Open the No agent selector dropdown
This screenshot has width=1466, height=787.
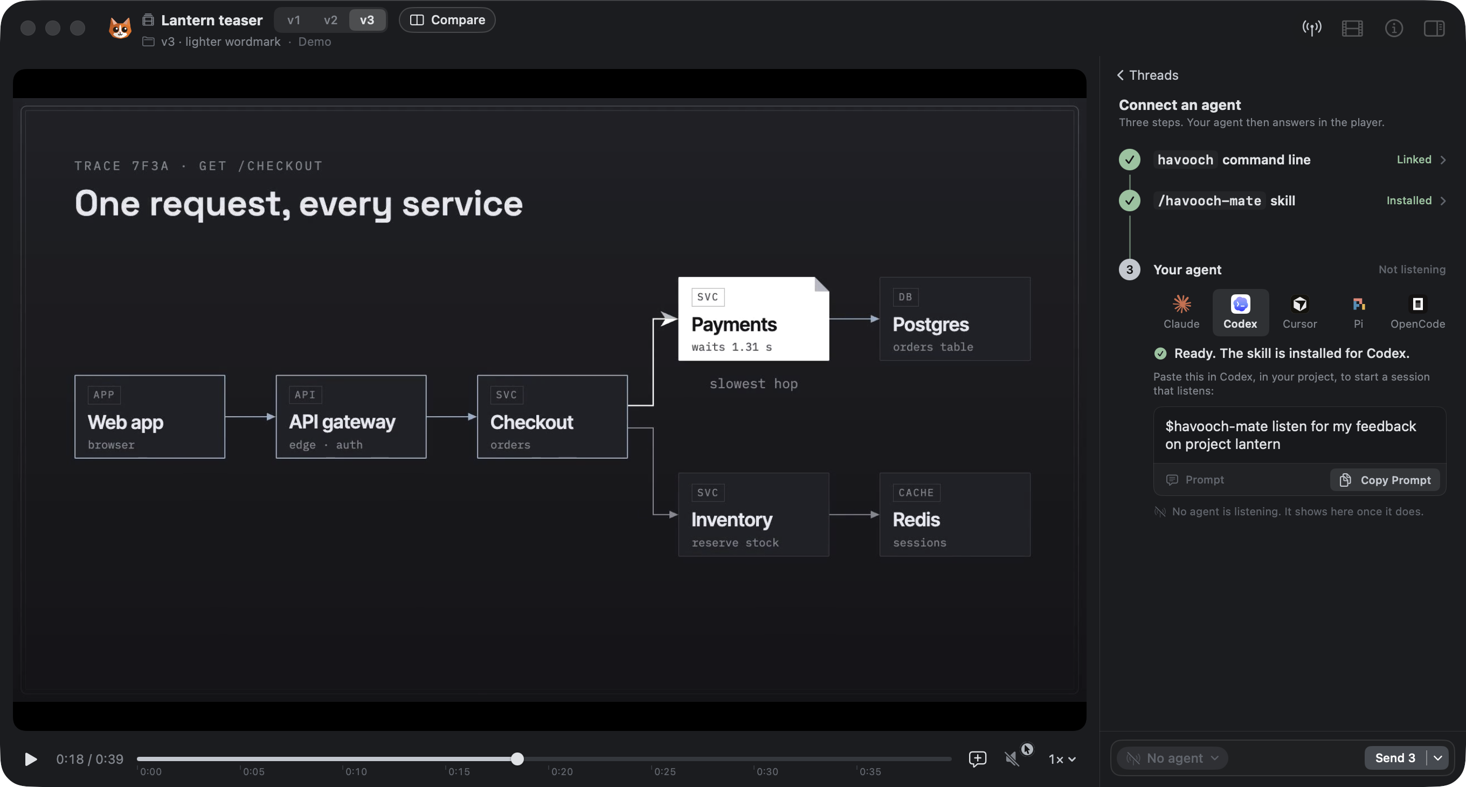click(1172, 757)
